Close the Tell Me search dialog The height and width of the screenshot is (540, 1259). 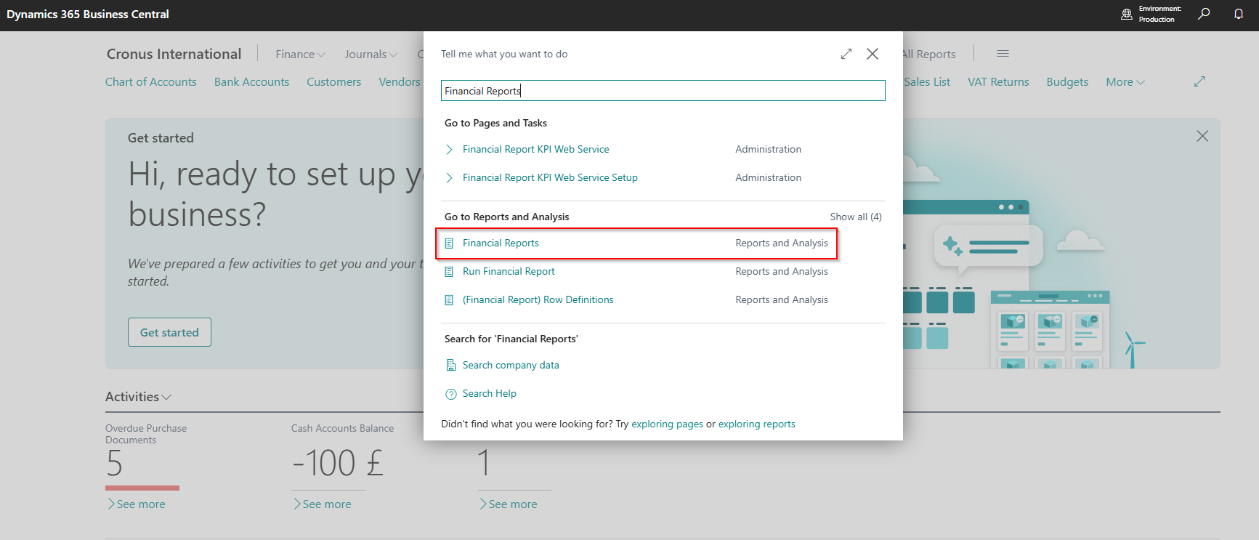tap(873, 54)
